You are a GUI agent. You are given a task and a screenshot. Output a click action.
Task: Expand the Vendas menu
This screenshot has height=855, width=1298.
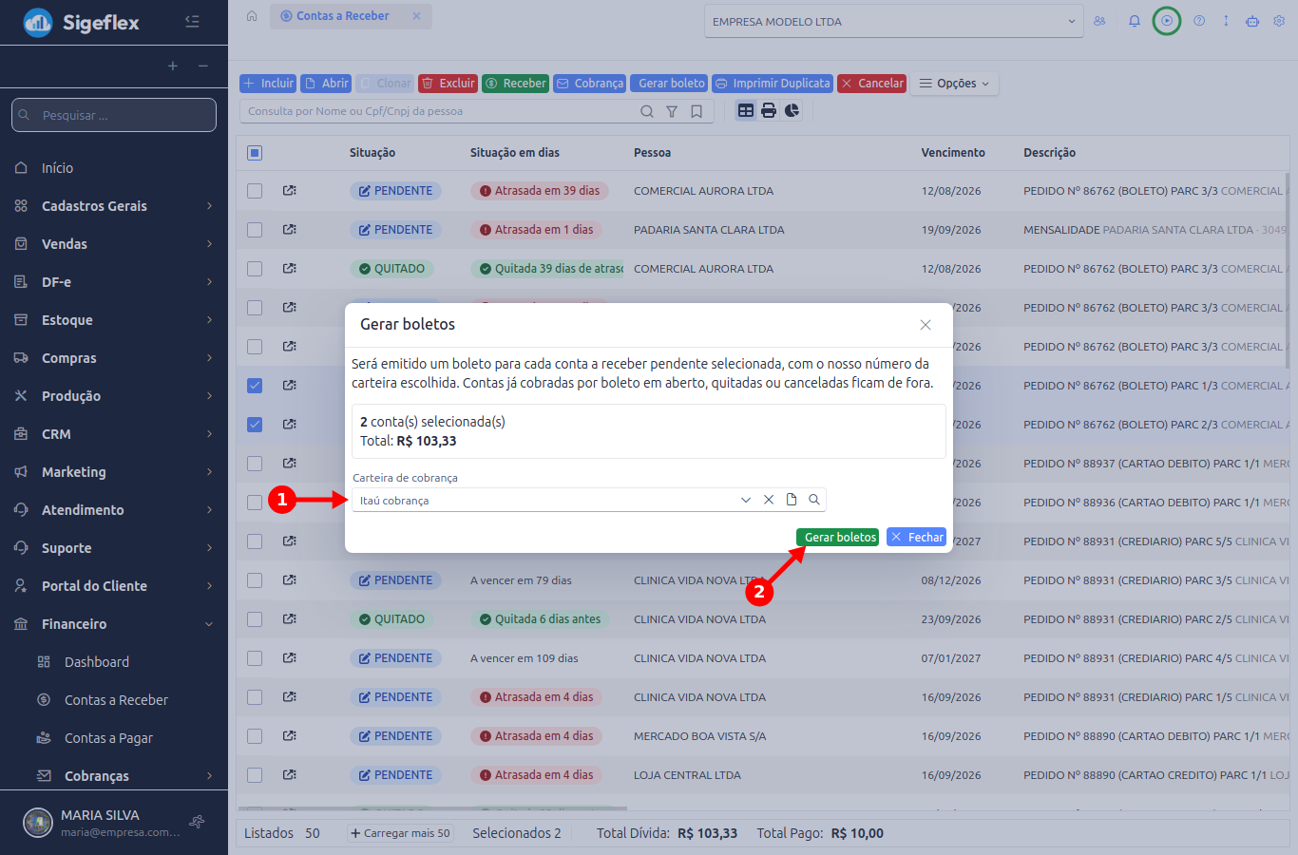click(x=114, y=244)
